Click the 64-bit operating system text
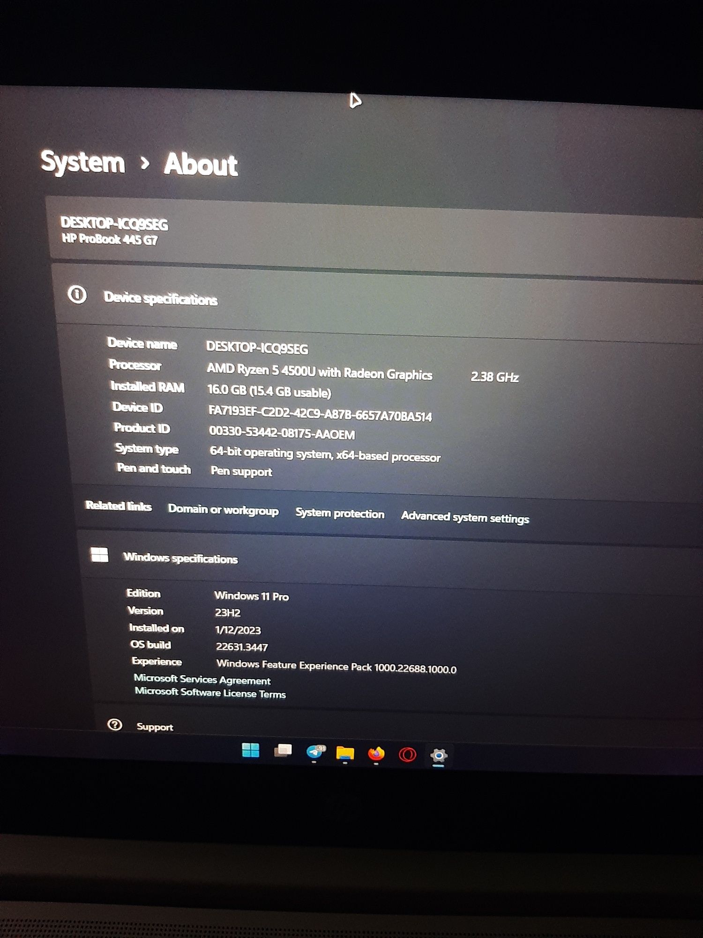 tap(325, 454)
